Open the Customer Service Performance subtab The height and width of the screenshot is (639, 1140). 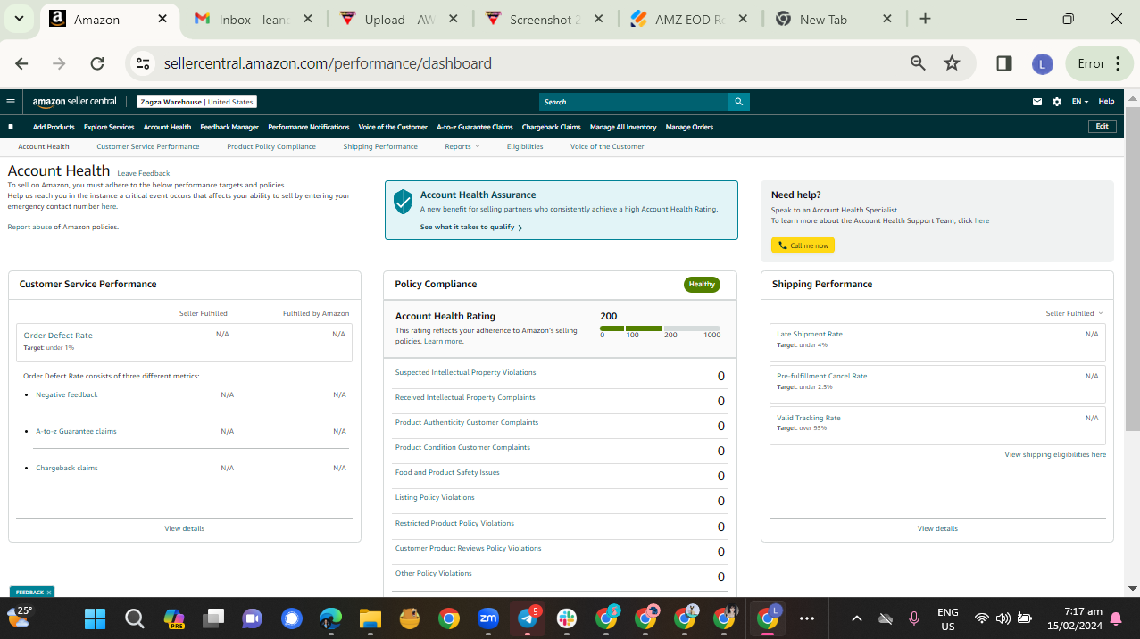pyautogui.click(x=148, y=146)
